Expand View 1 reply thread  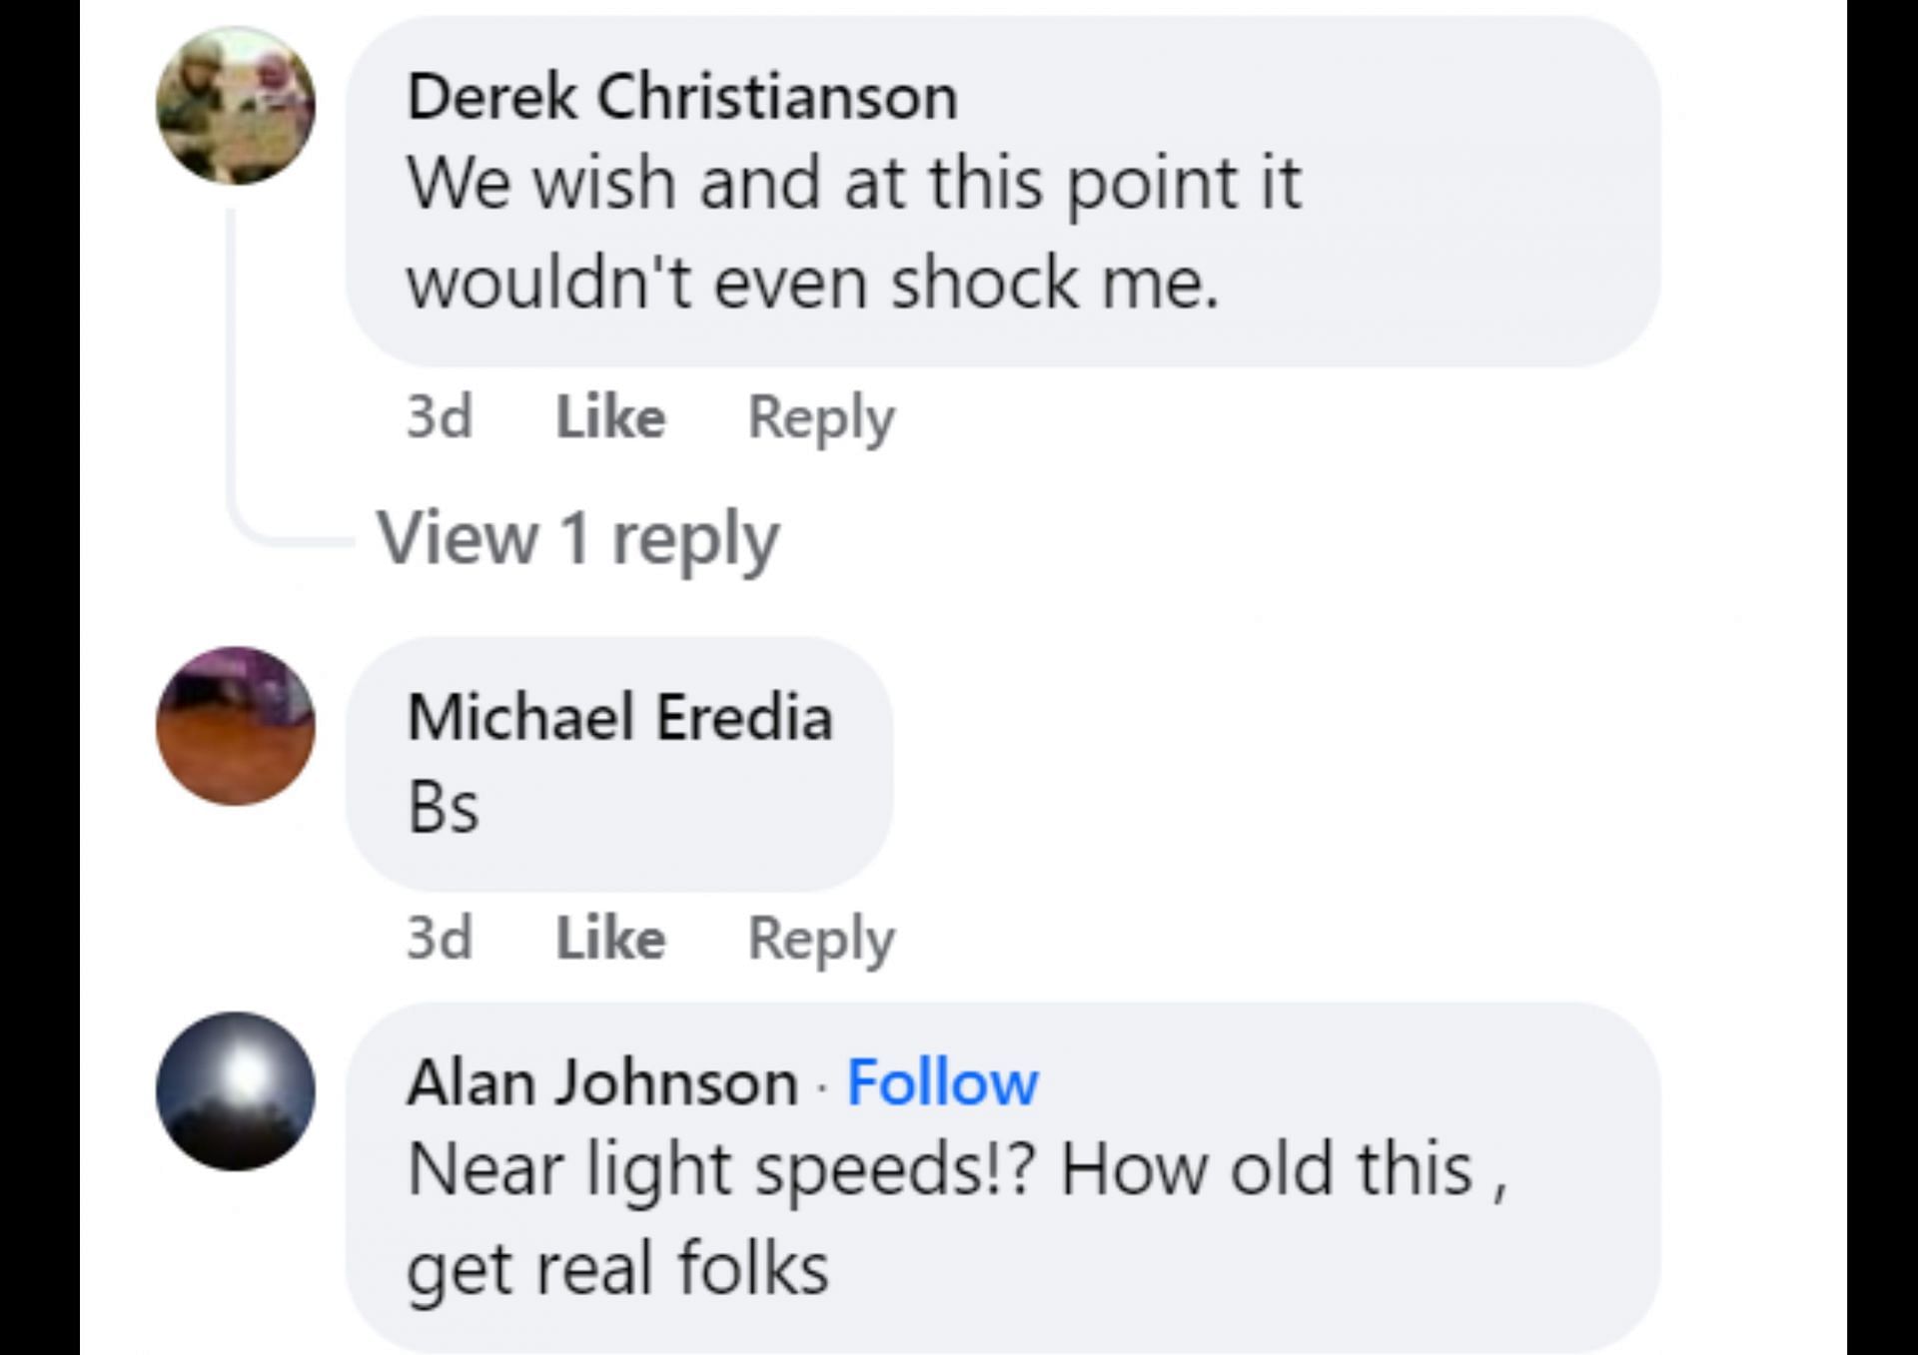tap(577, 538)
